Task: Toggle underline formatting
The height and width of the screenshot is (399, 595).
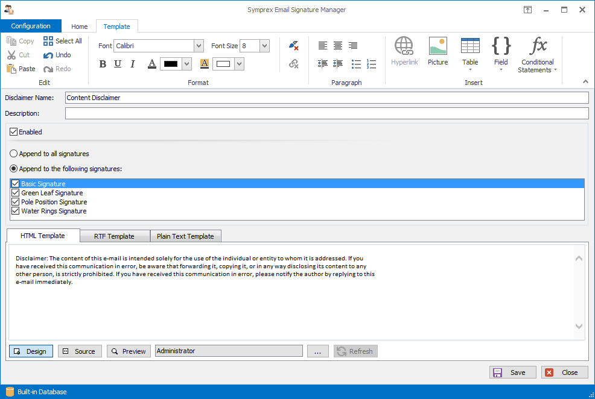Action: click(118, 64)
